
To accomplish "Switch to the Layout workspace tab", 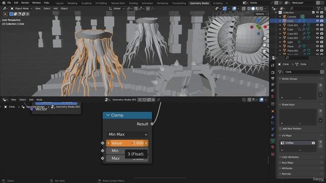I will [x=59, y=4].
